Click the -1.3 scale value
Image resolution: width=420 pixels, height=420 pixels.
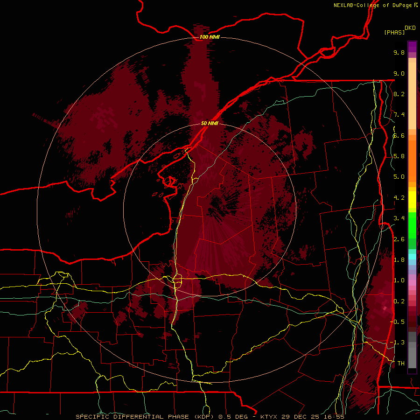[x=397, y=343]
